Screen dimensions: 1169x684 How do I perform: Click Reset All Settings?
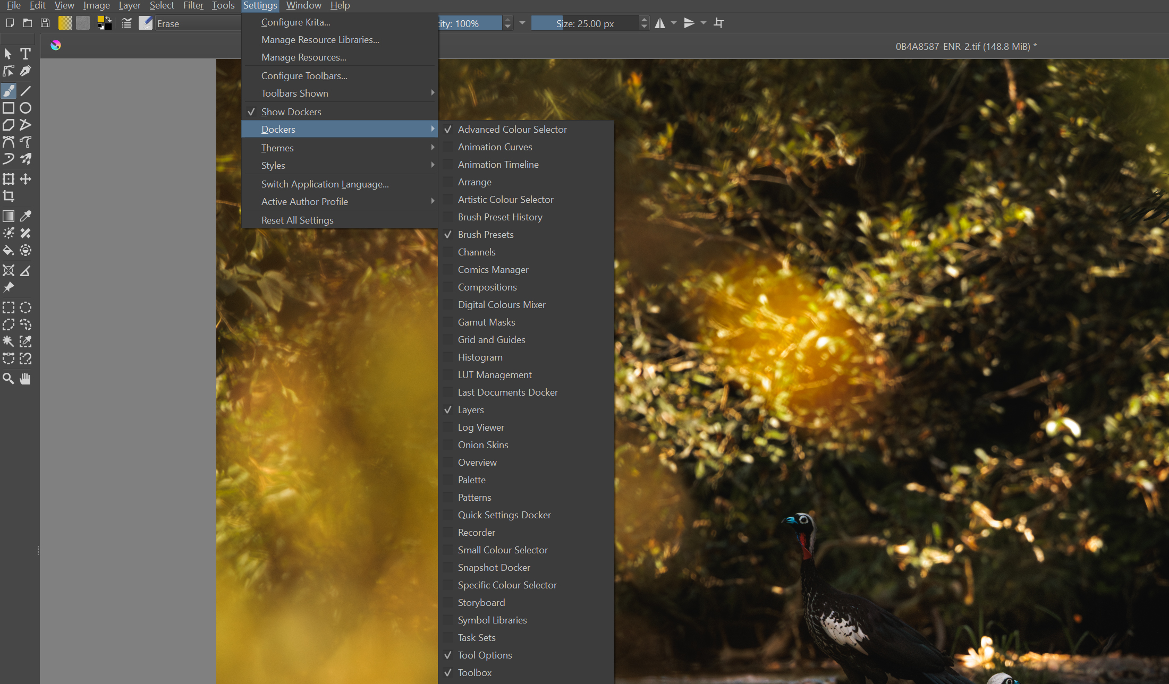point(298,219)
